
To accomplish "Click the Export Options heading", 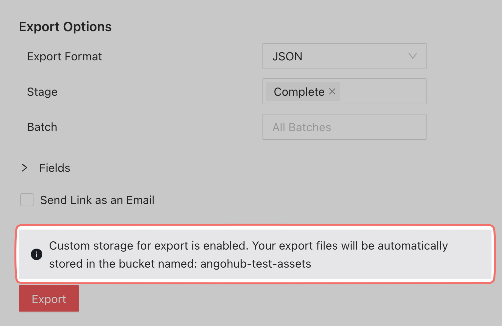I will (65, 27).
